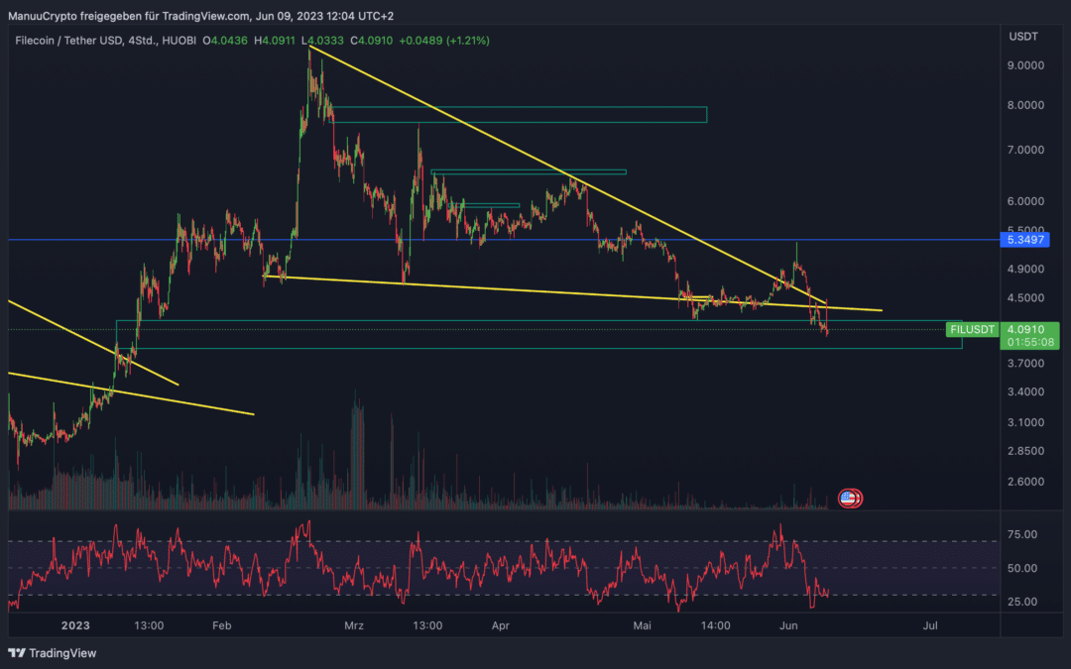Viewport: 1071px width, 669px height.
Task: Click the 8.0000 price axis value
Action: pos(1025,105)
